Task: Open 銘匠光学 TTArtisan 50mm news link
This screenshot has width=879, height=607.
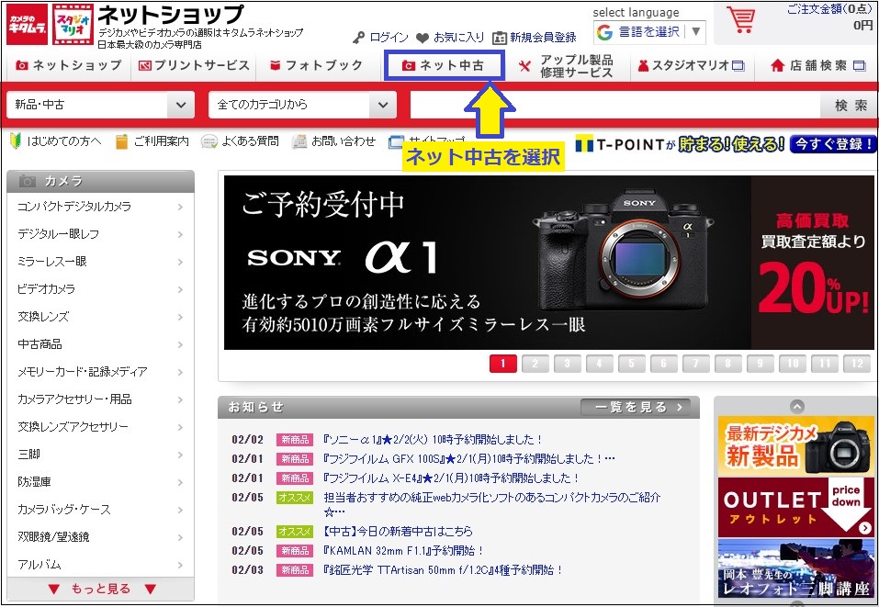Action: (443, 569)
